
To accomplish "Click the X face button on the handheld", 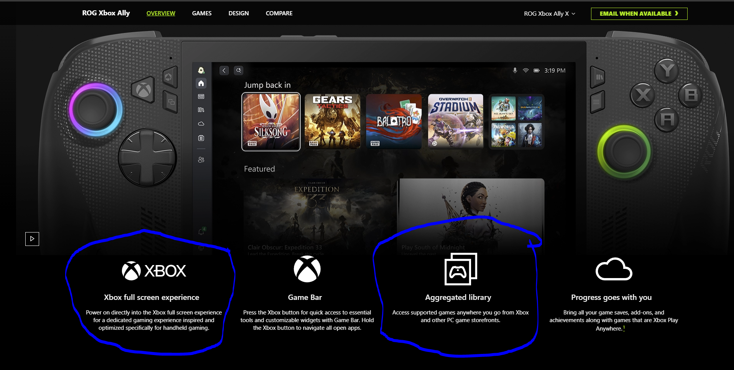I will (x=643, y=95).
